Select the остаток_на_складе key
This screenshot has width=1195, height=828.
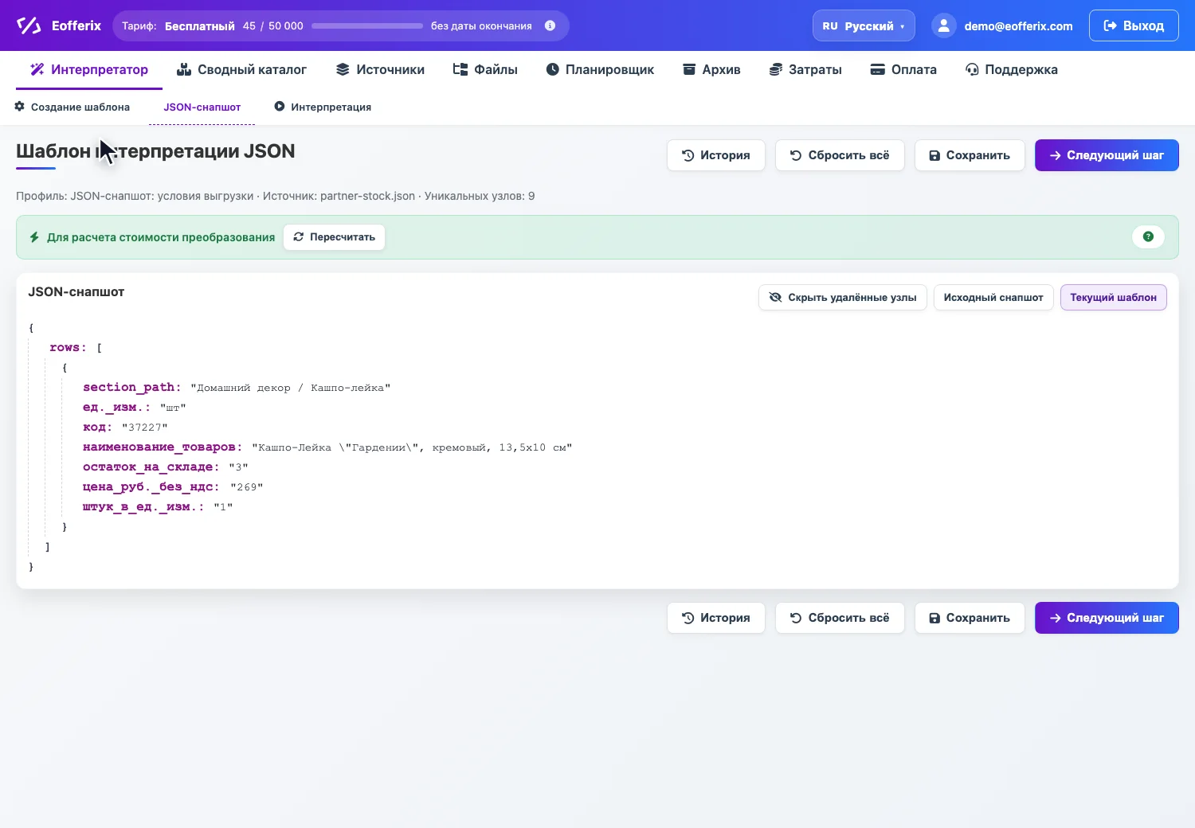(x=151, y=467)
